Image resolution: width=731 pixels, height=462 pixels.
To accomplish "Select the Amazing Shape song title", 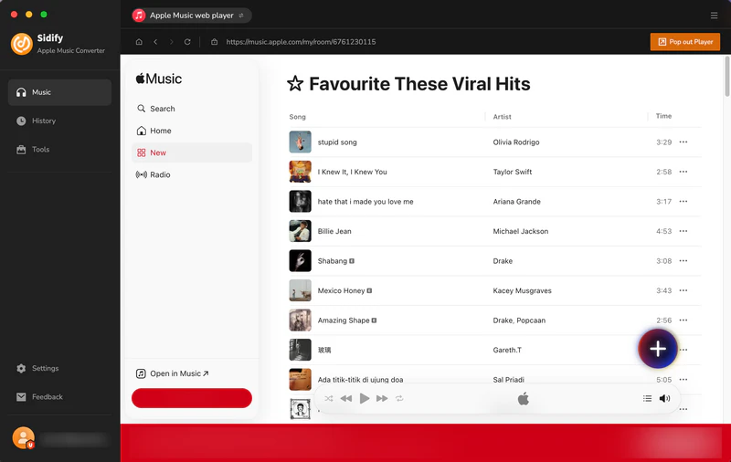I will (344, 320).
